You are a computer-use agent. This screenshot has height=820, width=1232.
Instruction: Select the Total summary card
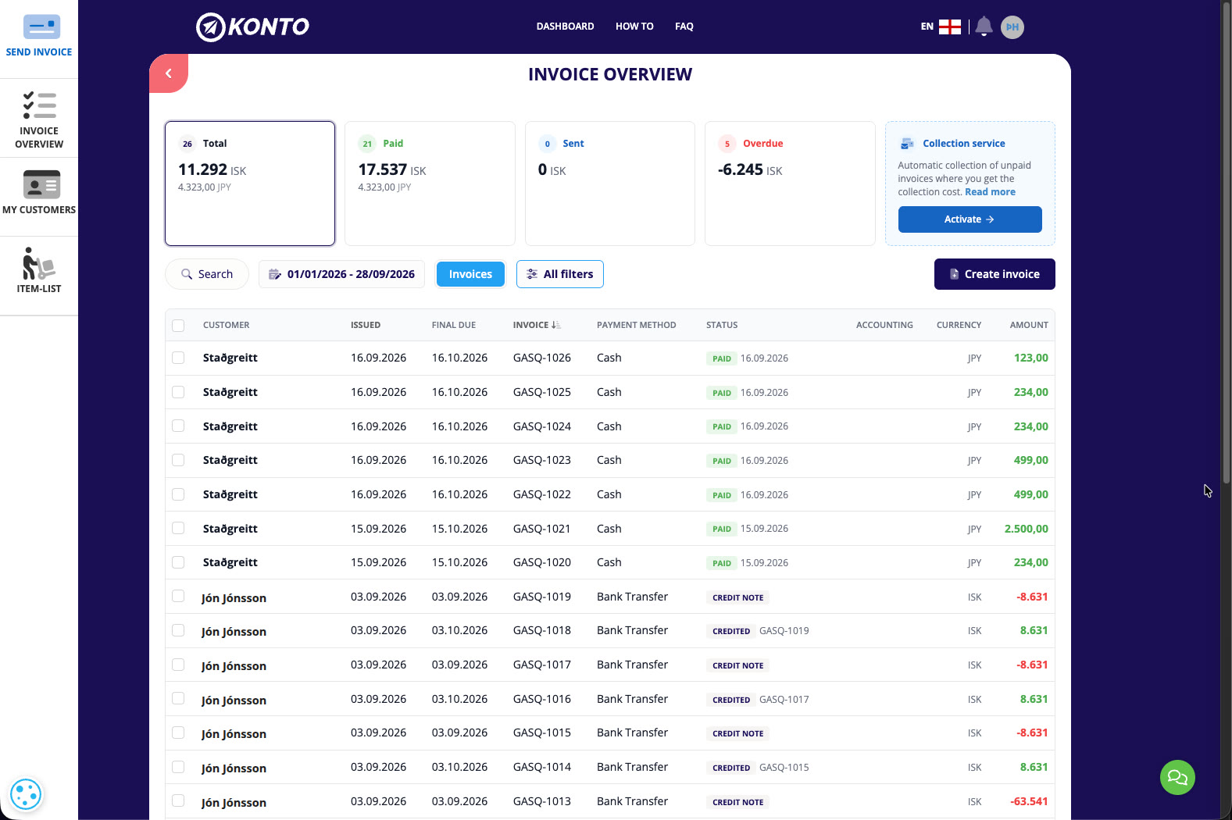click(x=250, y=184)
